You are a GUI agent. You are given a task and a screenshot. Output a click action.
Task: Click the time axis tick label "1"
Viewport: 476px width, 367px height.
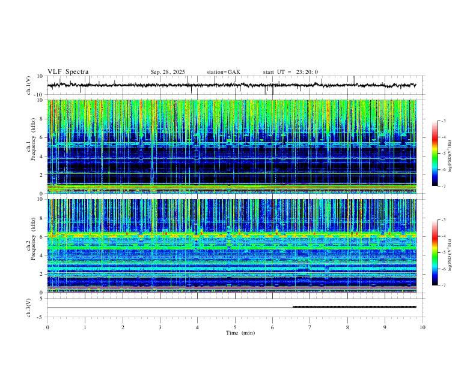tap(85, 327)
